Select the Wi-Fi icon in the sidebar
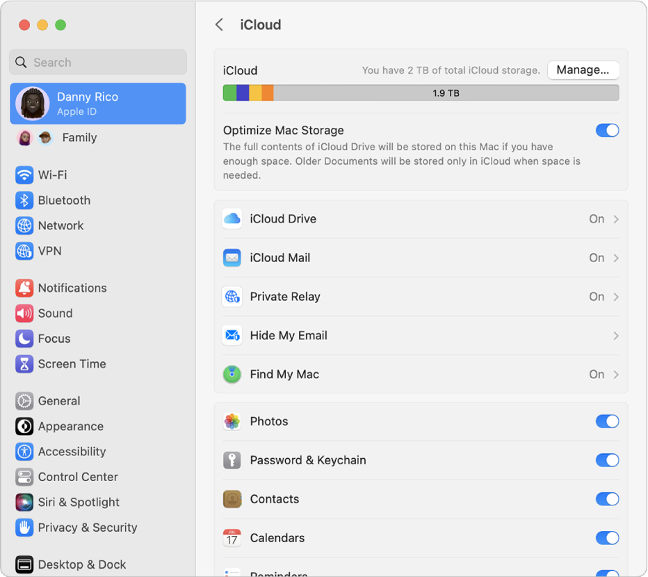 25,175
